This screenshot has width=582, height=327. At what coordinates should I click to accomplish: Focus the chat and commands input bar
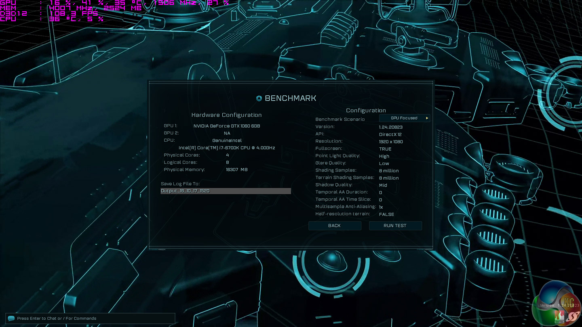[91, 319]
